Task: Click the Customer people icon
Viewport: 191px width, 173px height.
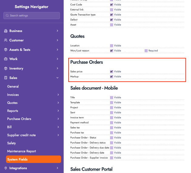Action: (6, 40)
